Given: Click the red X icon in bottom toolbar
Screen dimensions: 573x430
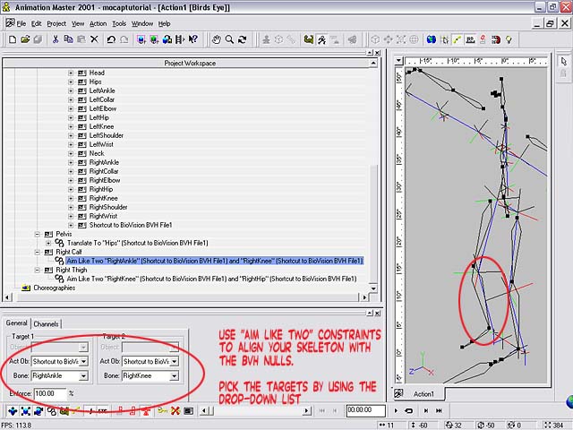Looking at the screenshot, I should [175, 411].
